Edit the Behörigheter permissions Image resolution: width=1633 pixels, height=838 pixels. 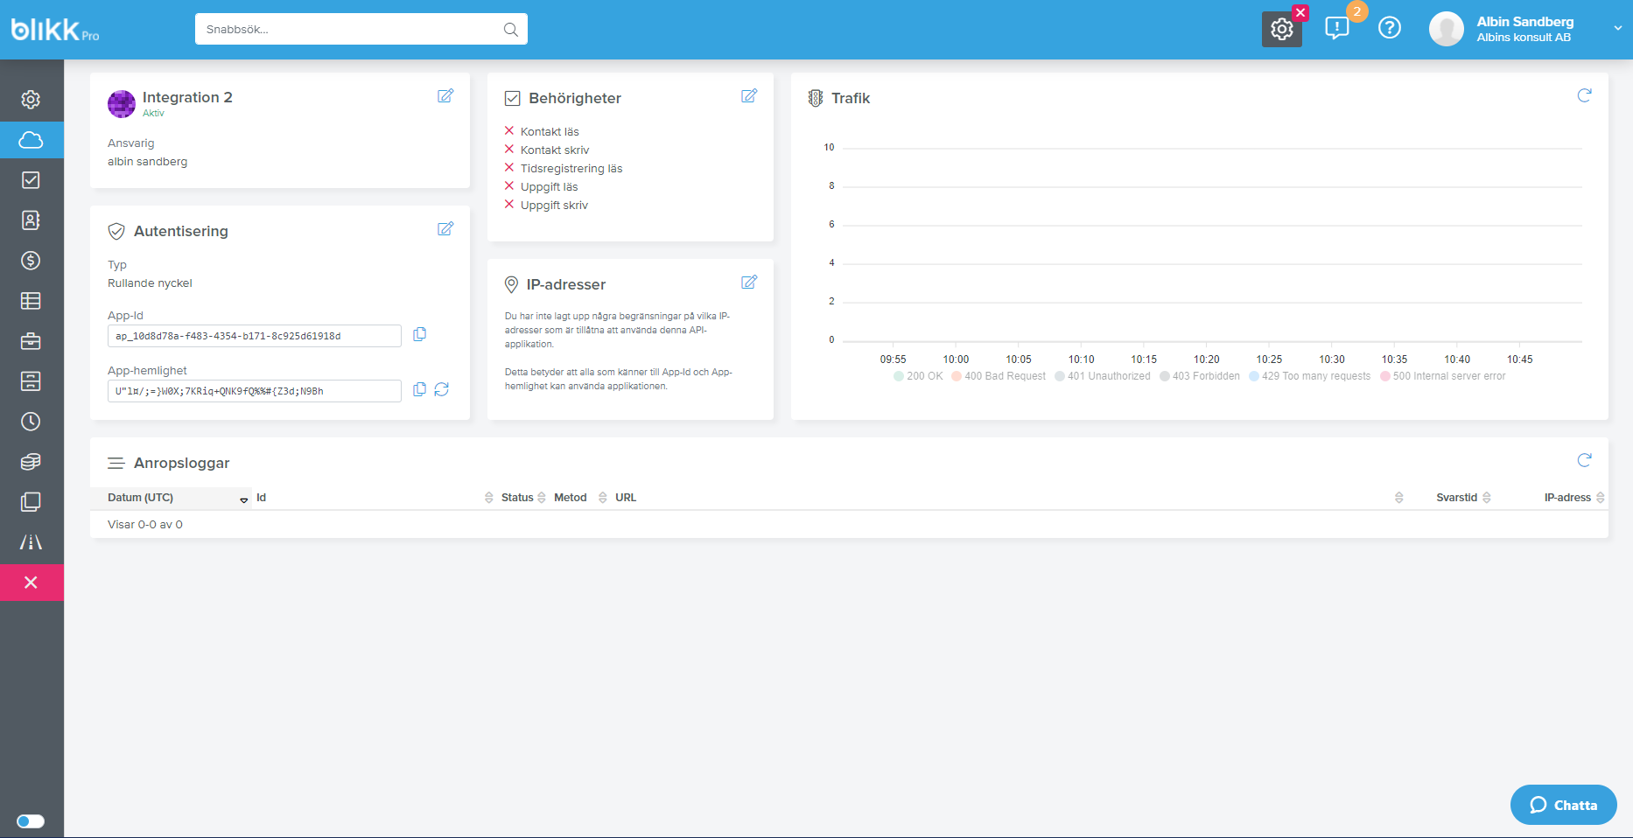749,96
